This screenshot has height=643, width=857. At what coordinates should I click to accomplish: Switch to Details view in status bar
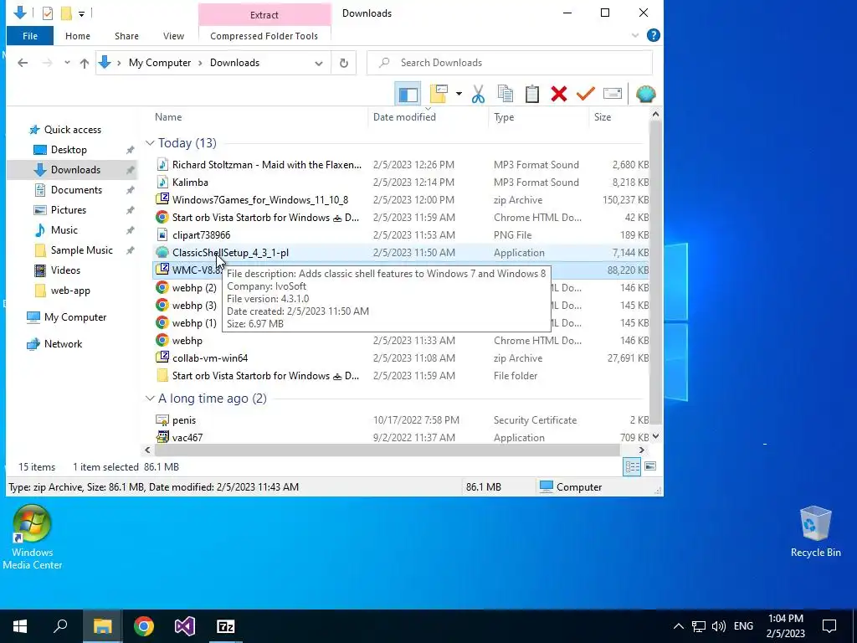click(632, 466)
